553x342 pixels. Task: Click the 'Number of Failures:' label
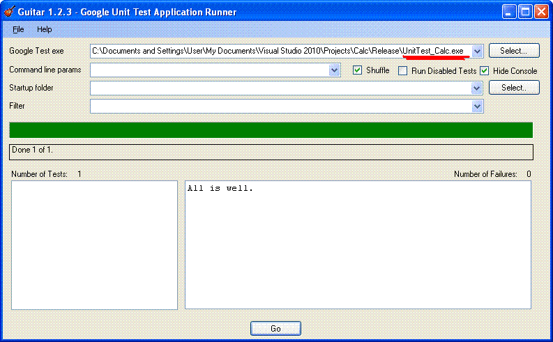485,174
